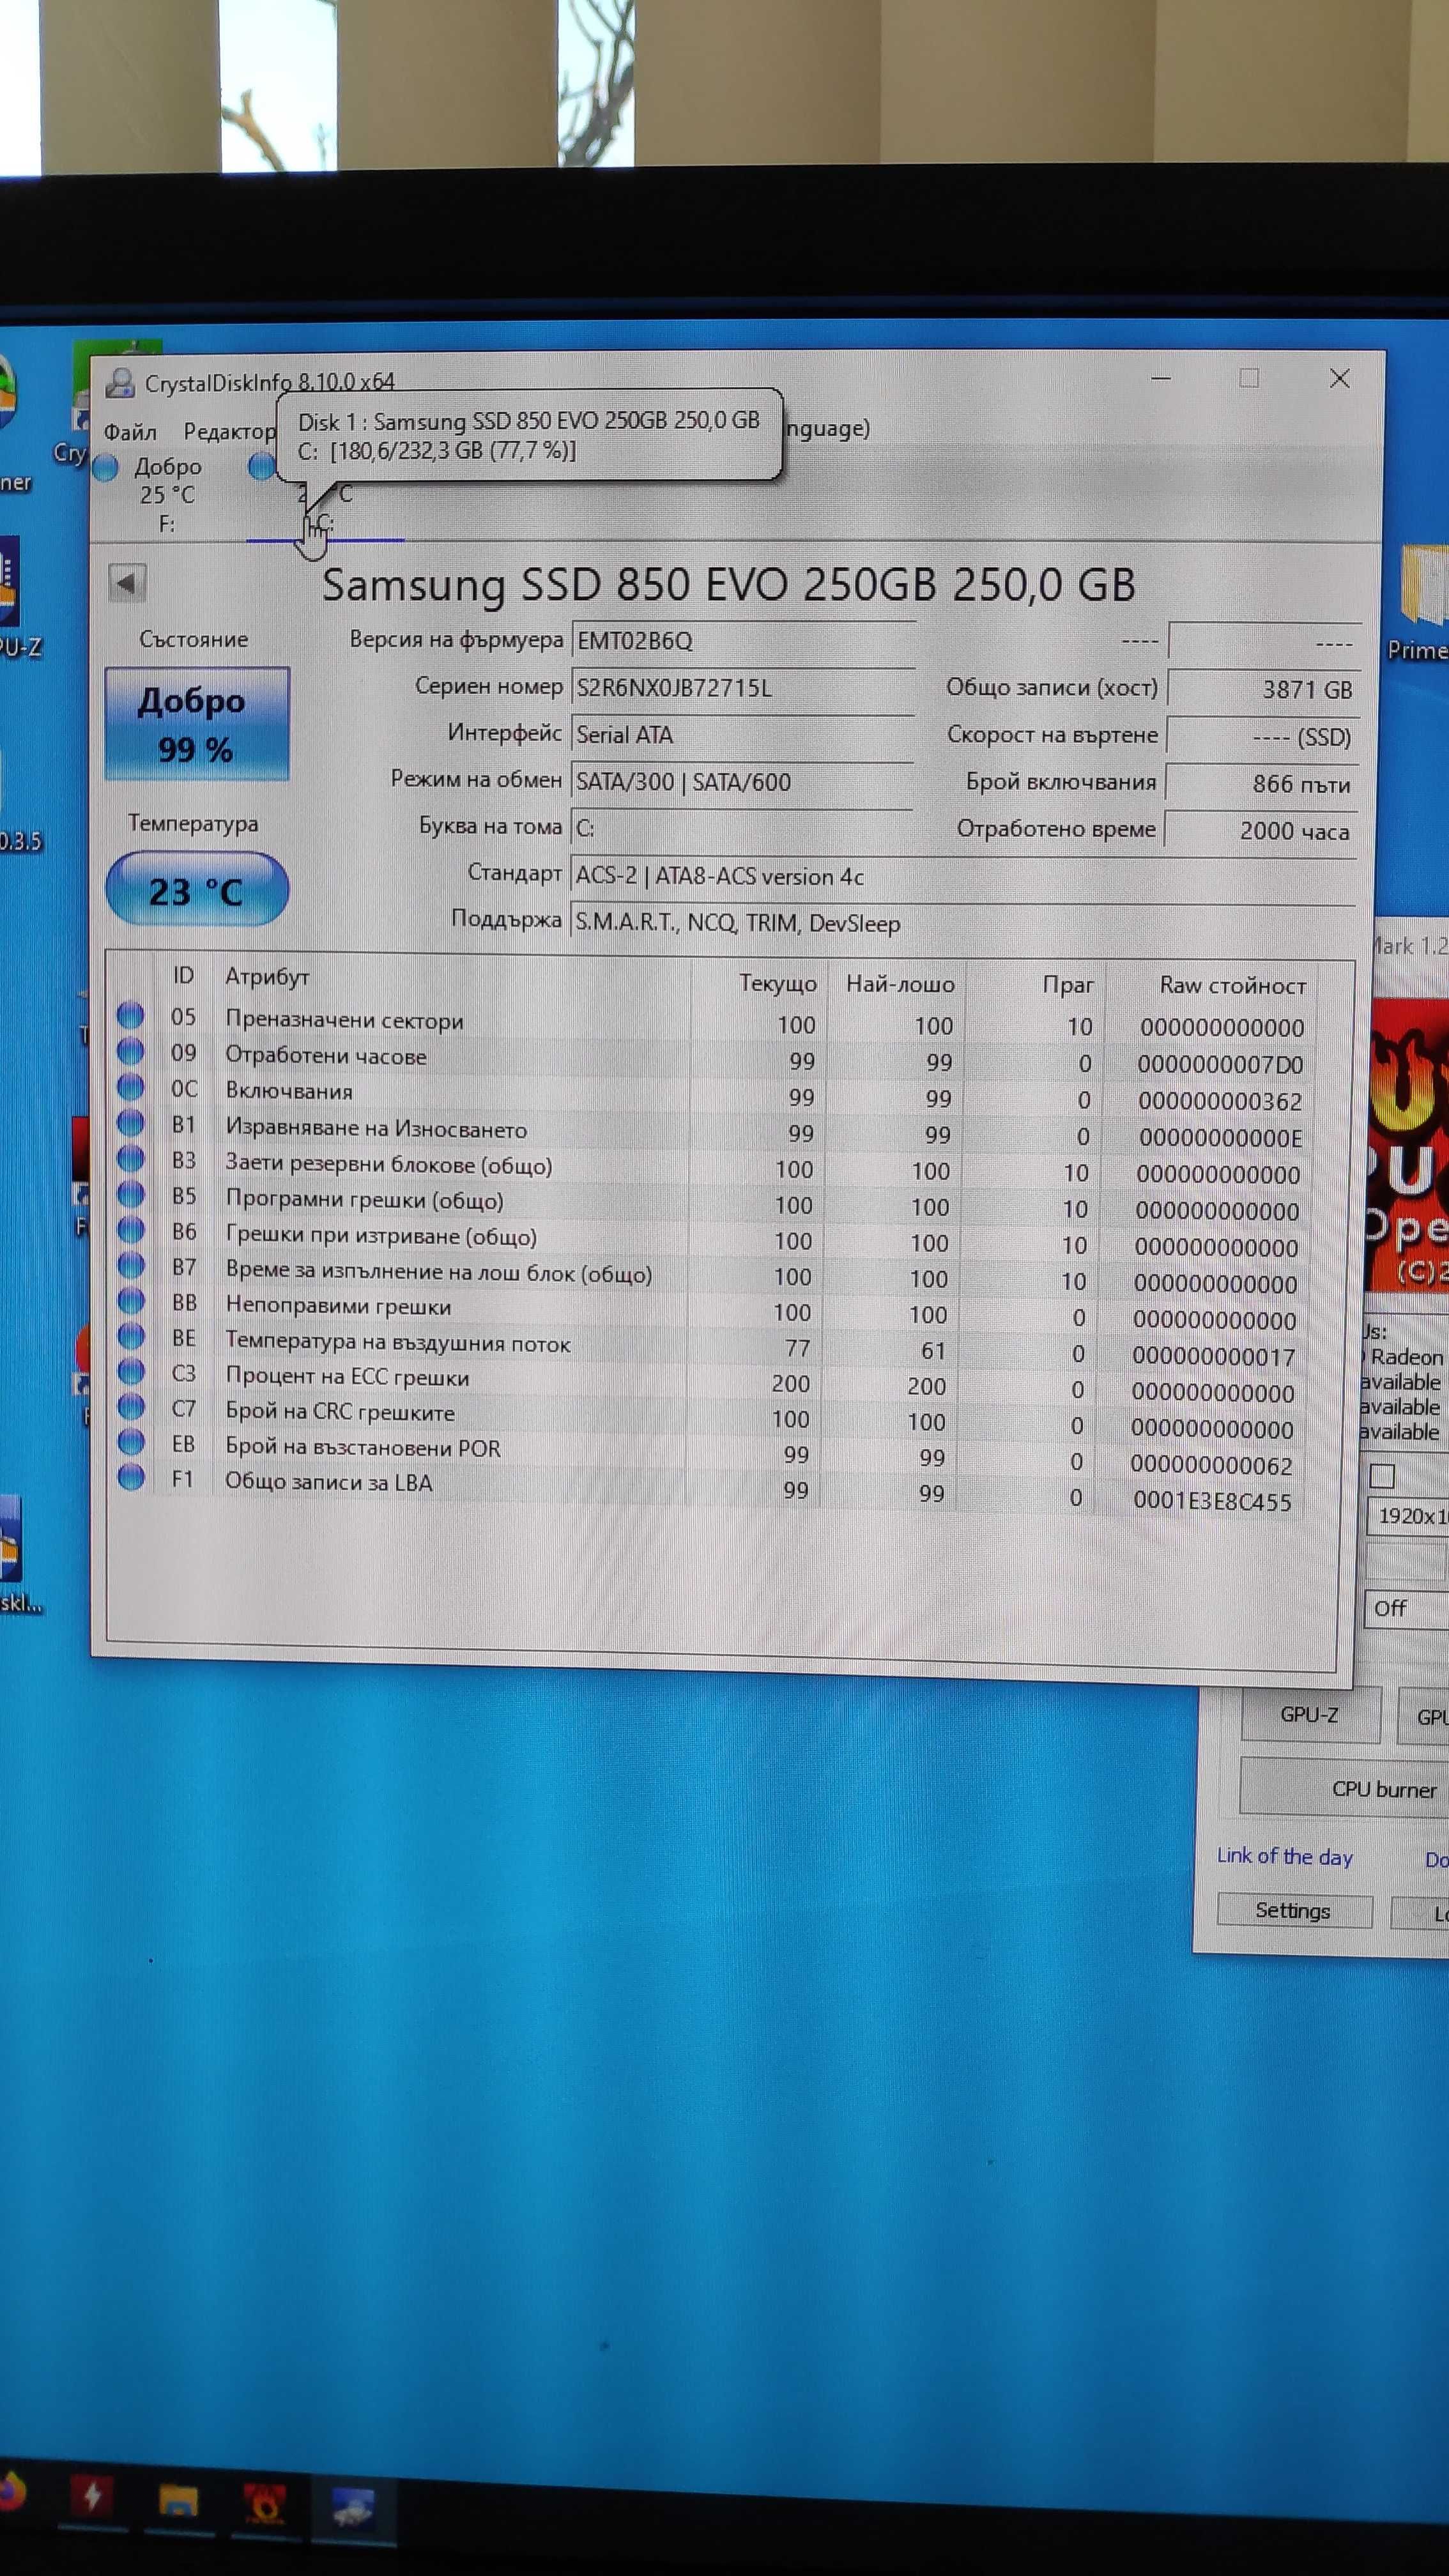This screenshot has height=2576, width=1449.
Task: Click the blue status circle of drive F:
Action: point(106,468)
